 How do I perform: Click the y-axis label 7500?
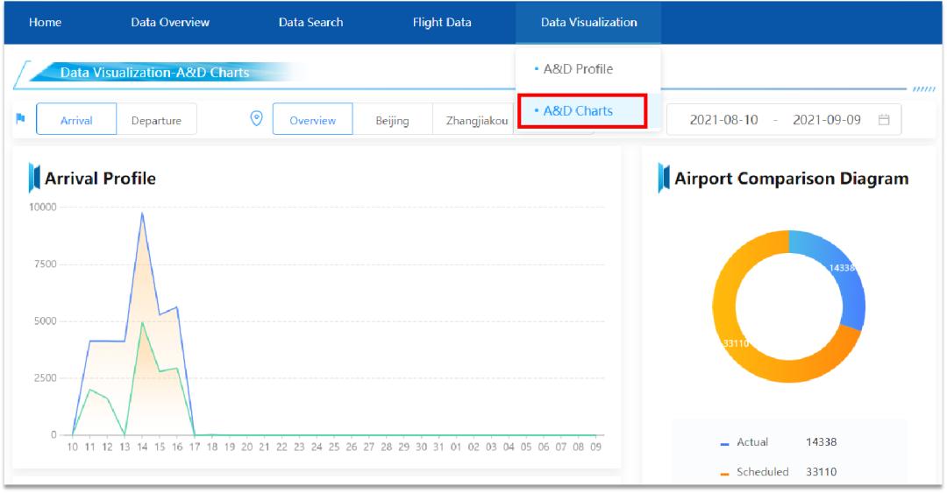[x=46, y=264]
